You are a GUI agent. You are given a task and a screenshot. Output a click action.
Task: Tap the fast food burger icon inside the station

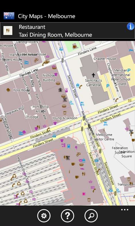(x=82, y=164)
